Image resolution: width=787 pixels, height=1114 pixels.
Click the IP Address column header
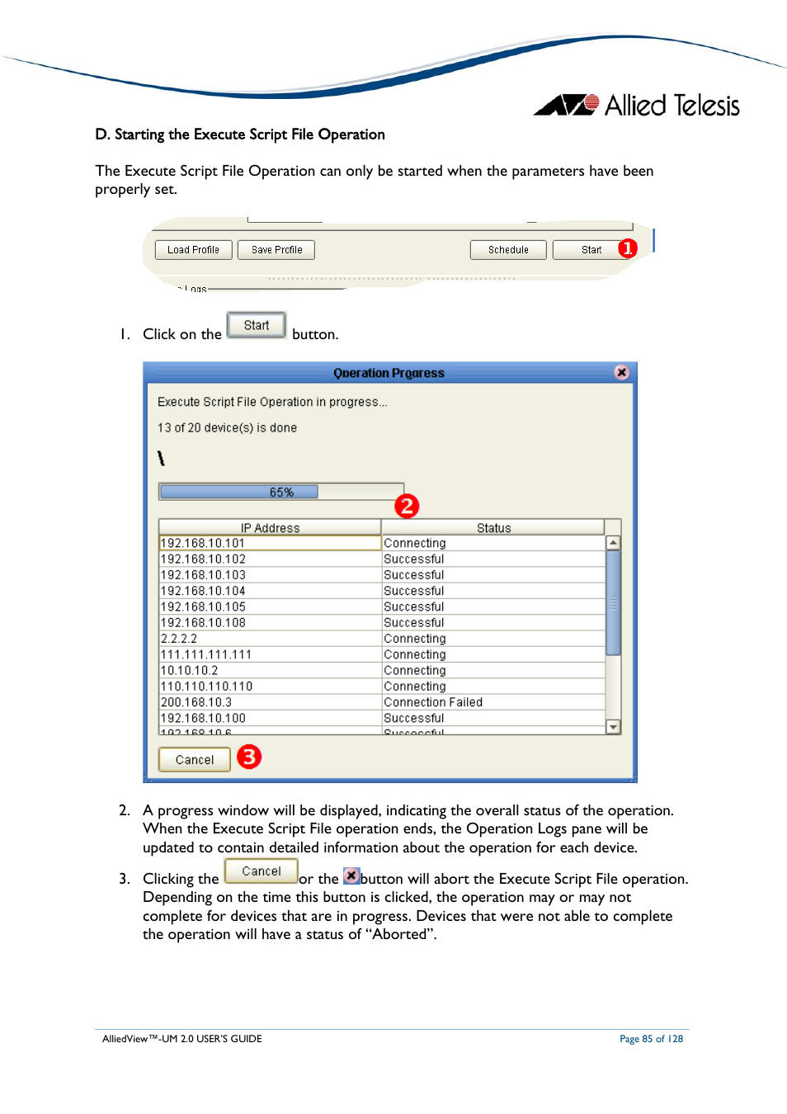(x=270, y=528)
